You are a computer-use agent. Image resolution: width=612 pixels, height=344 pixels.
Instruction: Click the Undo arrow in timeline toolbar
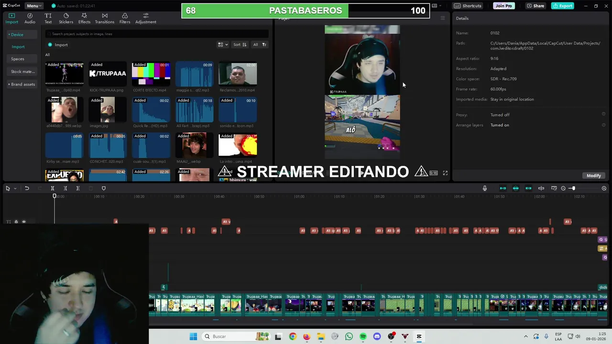(x=27, y=188)
